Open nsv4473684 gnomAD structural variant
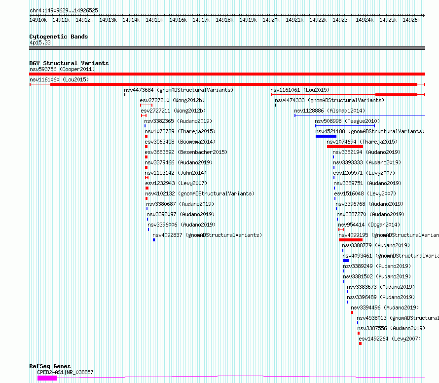Image resolution: width=439 pixels, height=383 pixels. [x=179, y=90]
